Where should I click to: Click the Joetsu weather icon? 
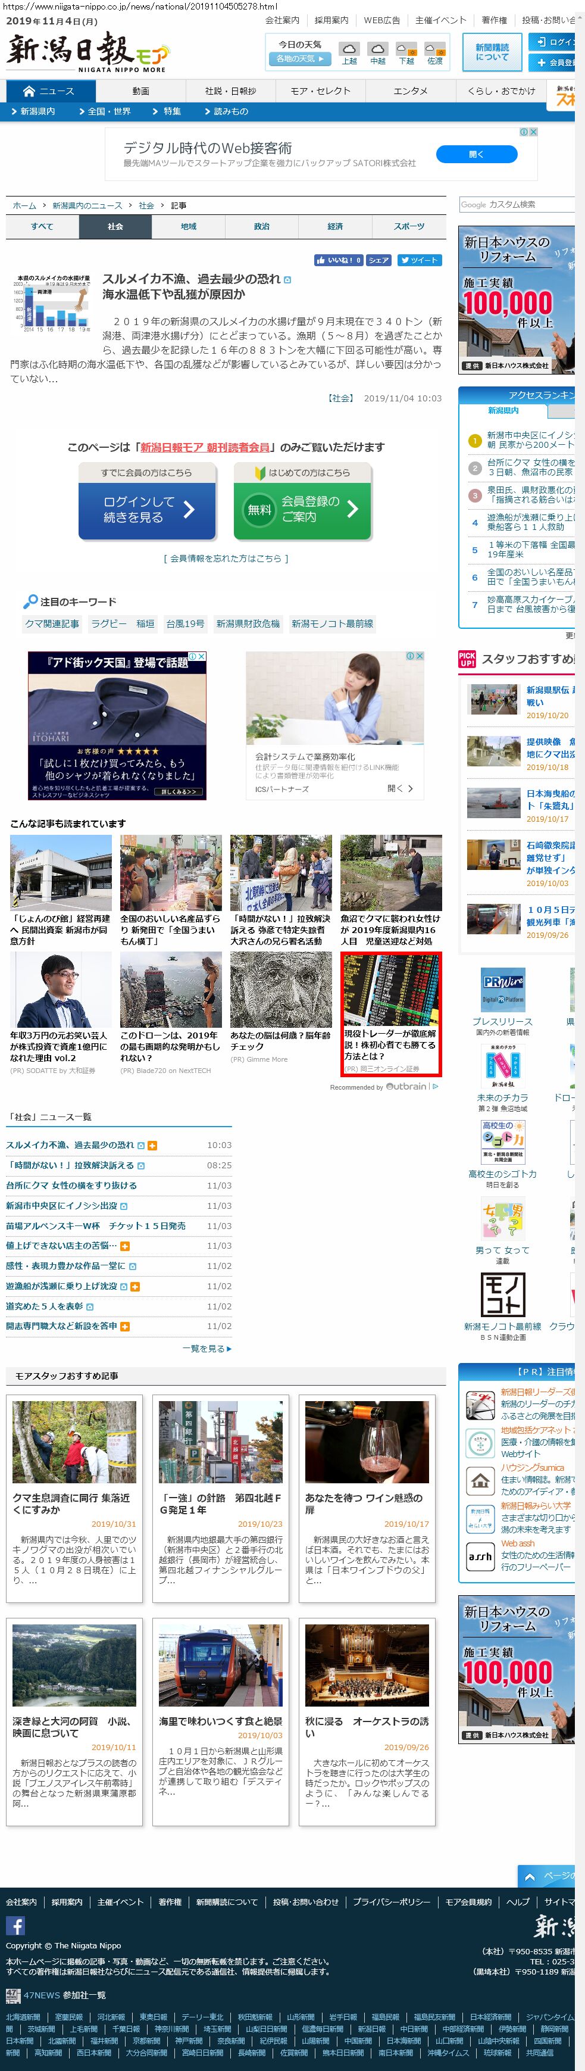click(349, 50)
